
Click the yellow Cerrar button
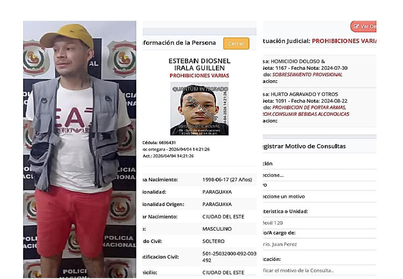coord(236,44)
